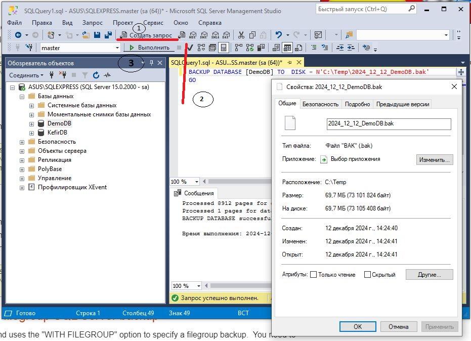This screenshot has height=341, width=471.
Task: Expand the KefirDB database node
Action: (31, 133)
